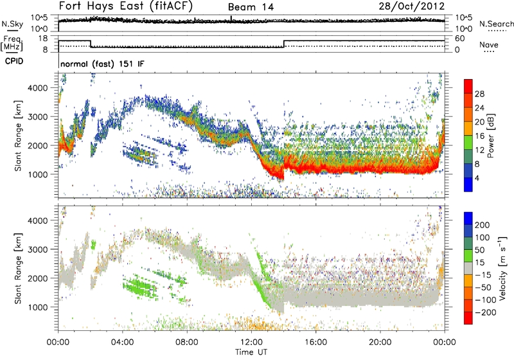Click the 'Nave' legend label

[x=489, y=44]
